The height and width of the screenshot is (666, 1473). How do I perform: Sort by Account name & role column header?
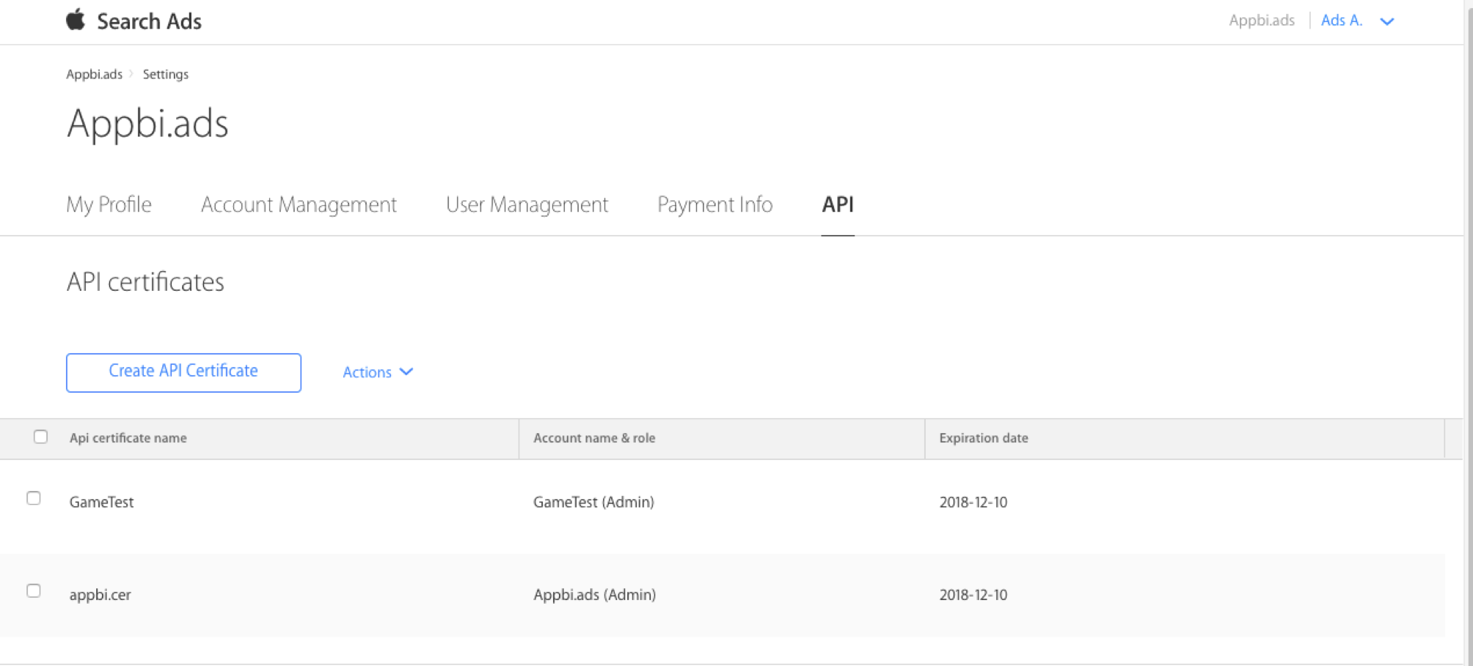click(594, 438)
